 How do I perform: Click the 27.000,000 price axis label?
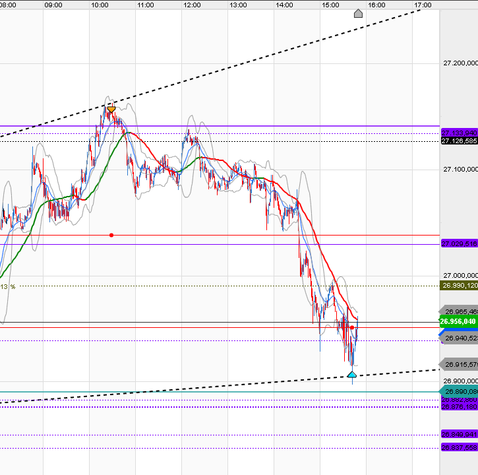(460, 276)
